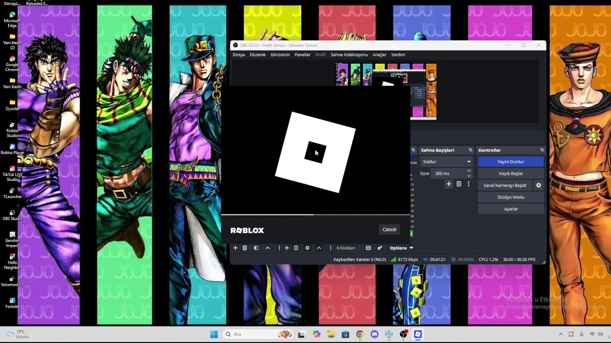
Task: Open File Explorer from taskbar
Action: (331, 334)
